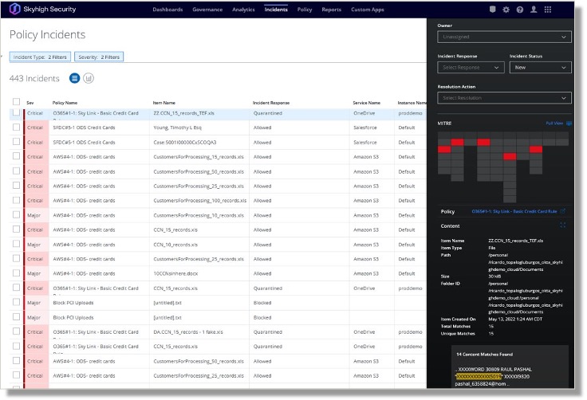Open the Owner dropdown set to Unassigned
The image size is (587, 400).
click(x=504, y=37)
